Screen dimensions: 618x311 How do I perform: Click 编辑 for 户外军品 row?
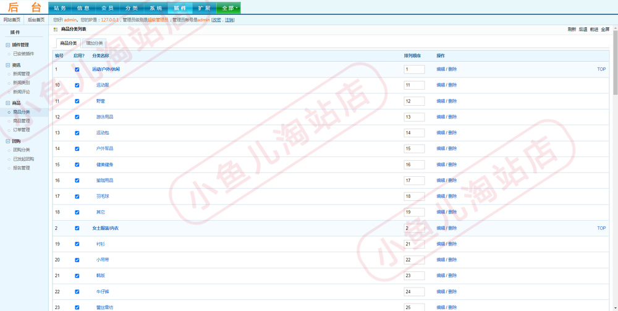pos(441,148)
